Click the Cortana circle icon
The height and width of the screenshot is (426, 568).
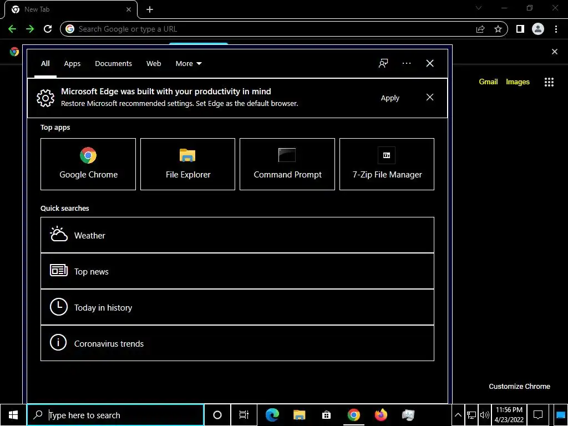click(217, 415)
